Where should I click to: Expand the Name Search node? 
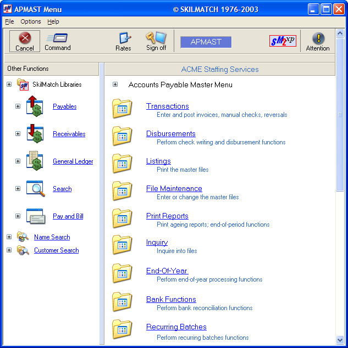click(9, 237)
